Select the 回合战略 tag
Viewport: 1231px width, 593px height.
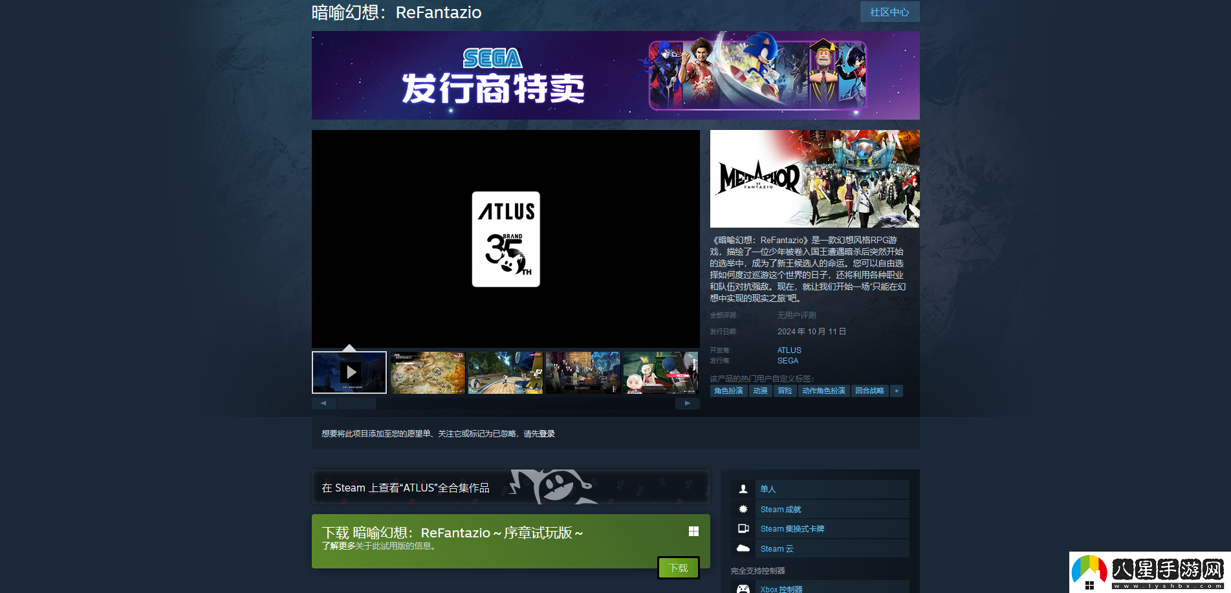(869, 391)
